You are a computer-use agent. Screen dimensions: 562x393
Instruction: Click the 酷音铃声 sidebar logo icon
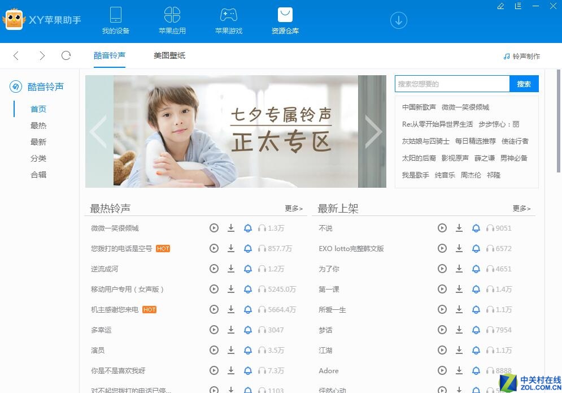[x=15, y=87]
